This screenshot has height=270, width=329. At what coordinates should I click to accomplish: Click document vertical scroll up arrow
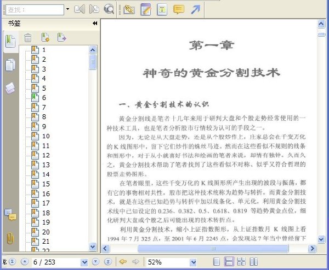tap(321, 24)
